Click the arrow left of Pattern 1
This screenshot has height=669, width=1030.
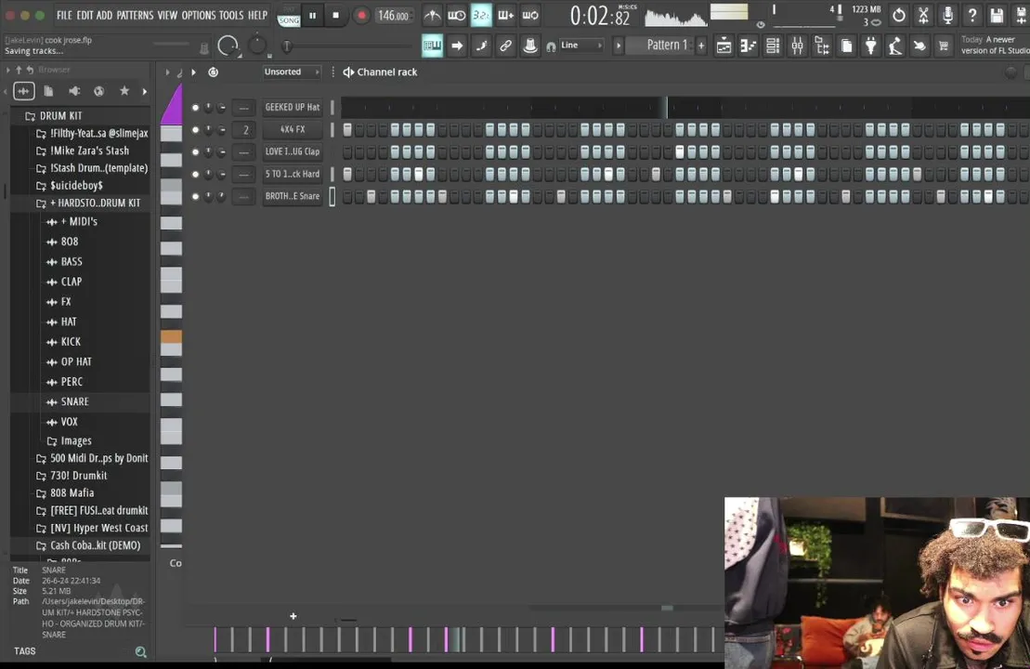[x=618, y=46]
